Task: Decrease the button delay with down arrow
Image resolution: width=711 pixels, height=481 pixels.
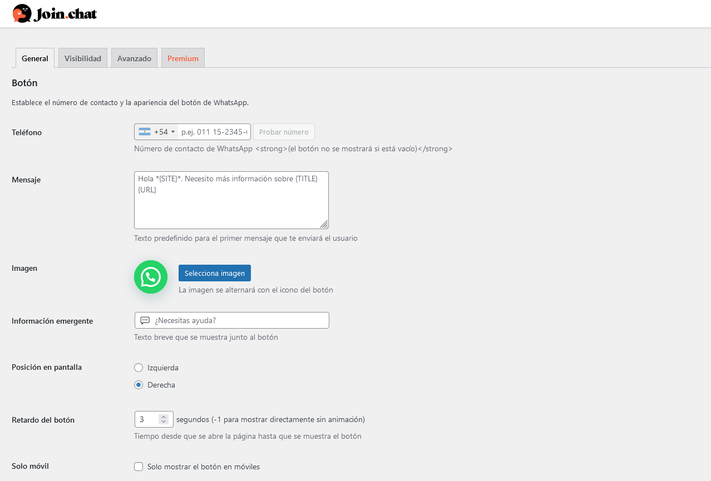Action: pyautogui.click(x=164, y=422)
